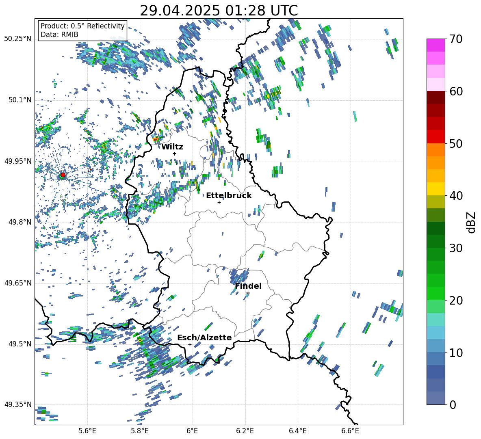481x439 pixels.
Task: Click the Findel station cross marker
Action: (248, 293)
